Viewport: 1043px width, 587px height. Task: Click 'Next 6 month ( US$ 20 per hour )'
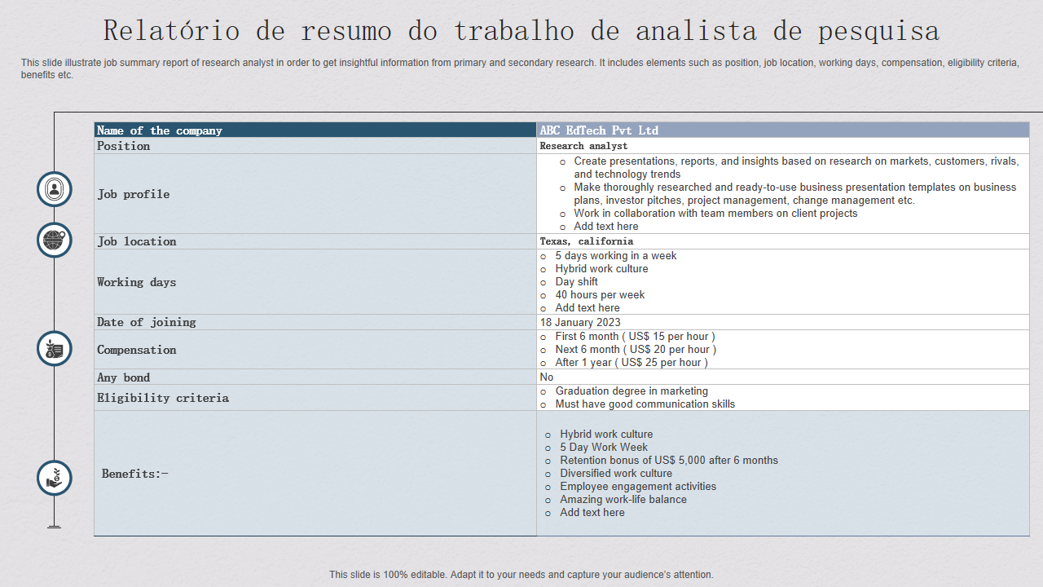[x=636, y=350]
